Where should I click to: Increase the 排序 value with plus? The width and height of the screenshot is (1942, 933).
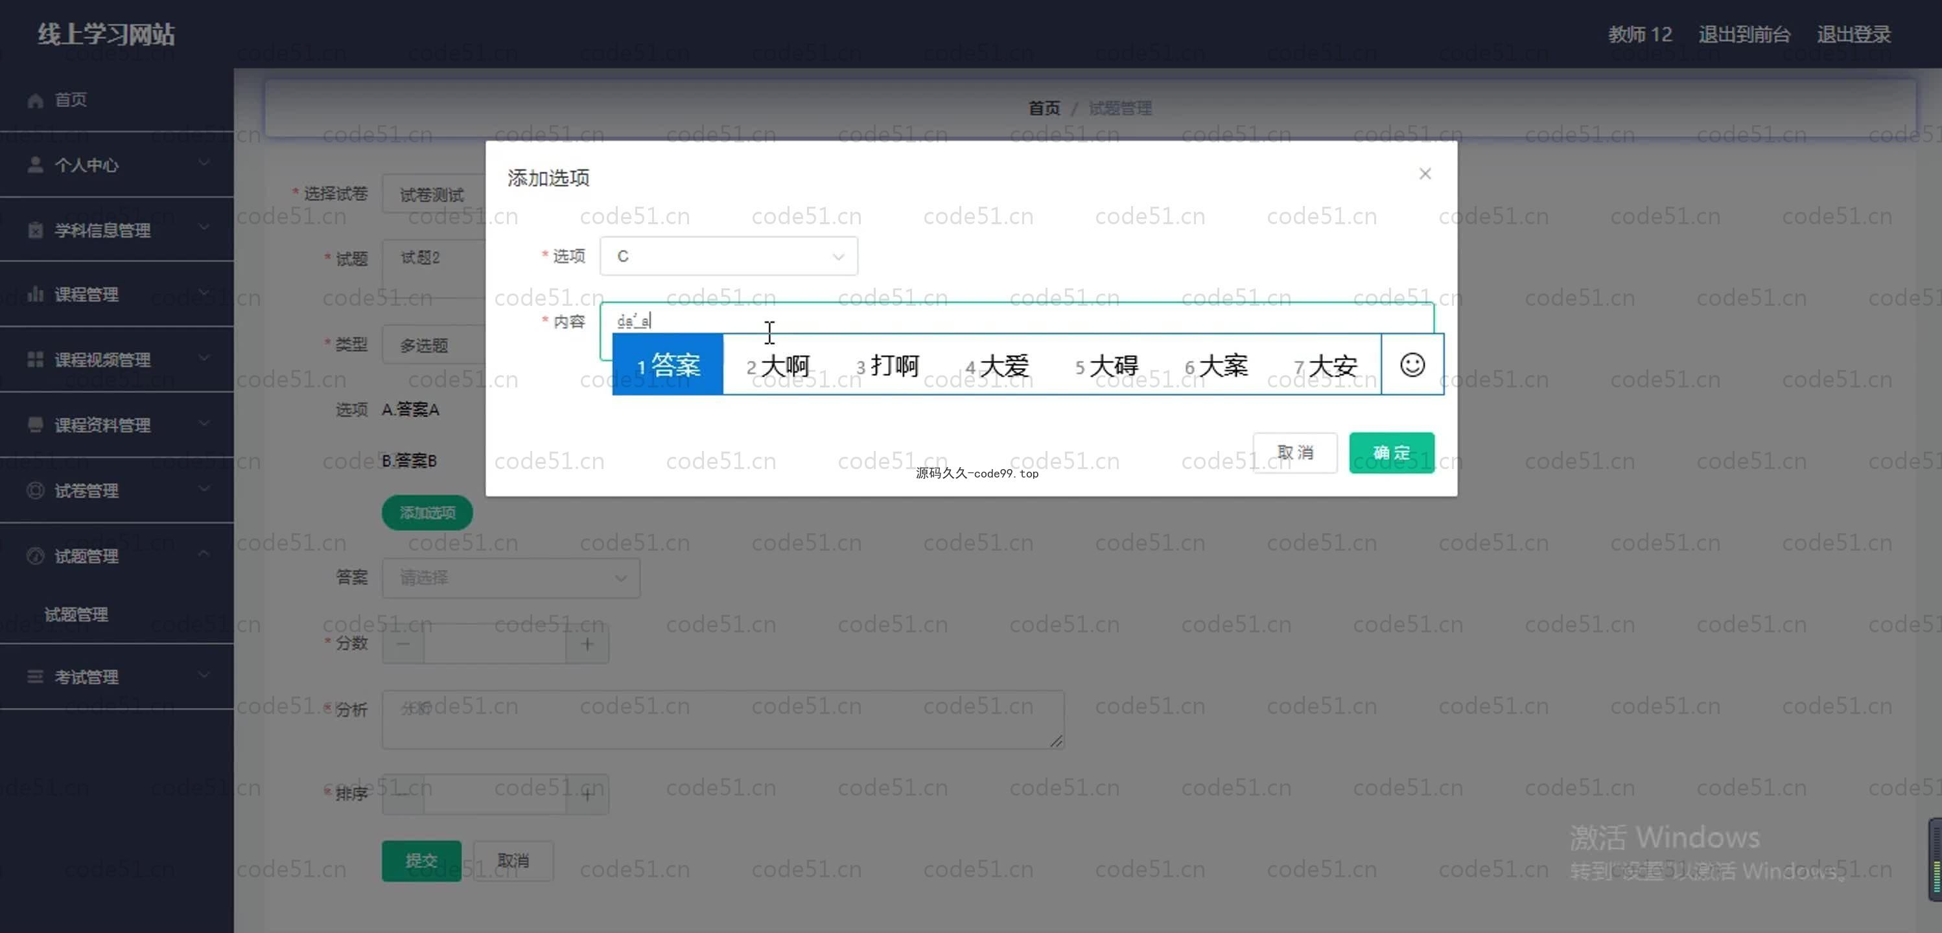(587, 794)
